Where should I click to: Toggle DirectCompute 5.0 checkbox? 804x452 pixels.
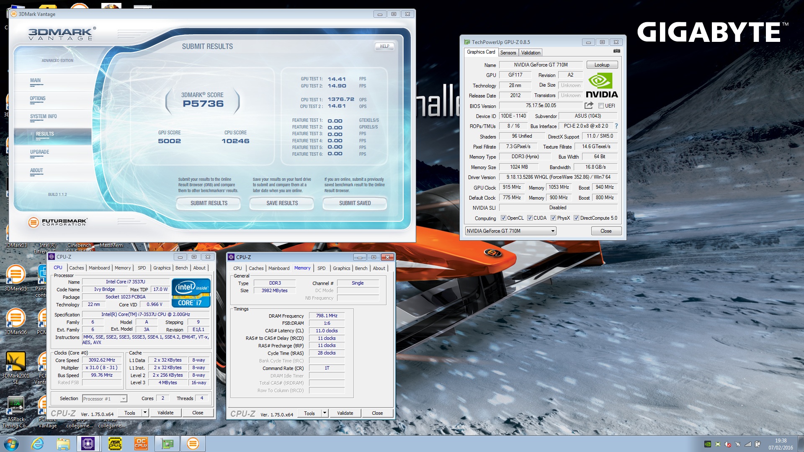576,218
